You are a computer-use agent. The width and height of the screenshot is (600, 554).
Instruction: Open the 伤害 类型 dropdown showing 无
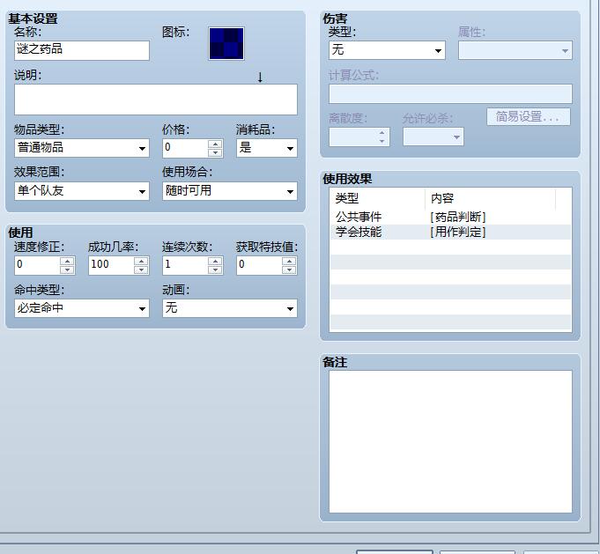coord(387,50)
